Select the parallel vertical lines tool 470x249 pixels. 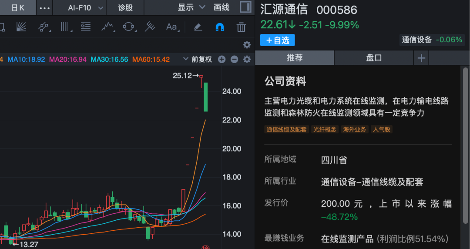(65, 27)
